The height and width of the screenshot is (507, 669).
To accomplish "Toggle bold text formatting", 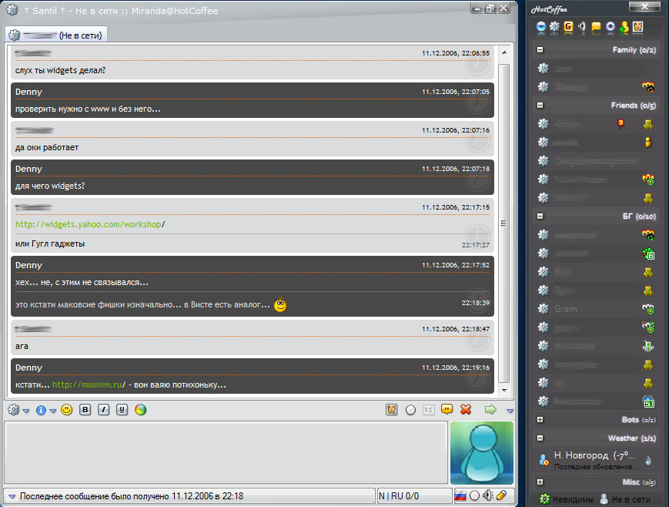I will pyautogui.click(x=85, y=410).
